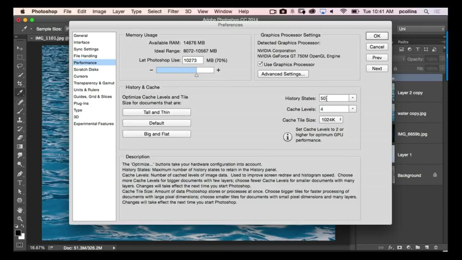
Task: Click the new group folder icon
Action: coord(418,247)
